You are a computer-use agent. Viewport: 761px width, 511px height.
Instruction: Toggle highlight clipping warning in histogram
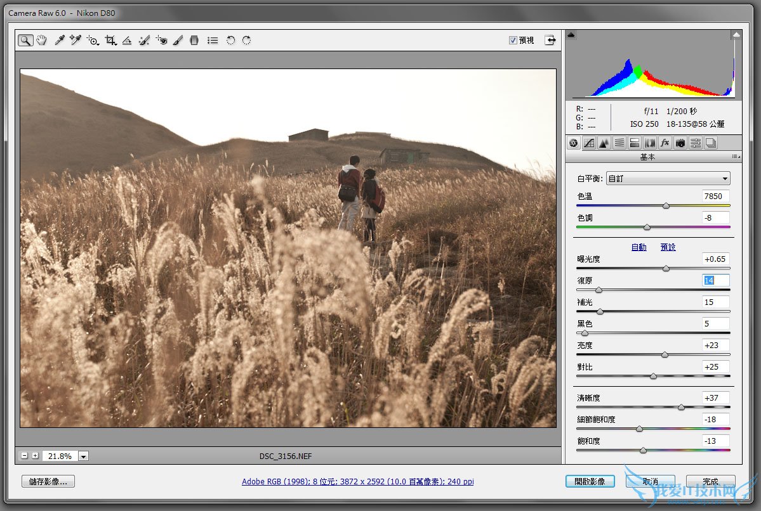pyautogui.click(x=736, y=36)
